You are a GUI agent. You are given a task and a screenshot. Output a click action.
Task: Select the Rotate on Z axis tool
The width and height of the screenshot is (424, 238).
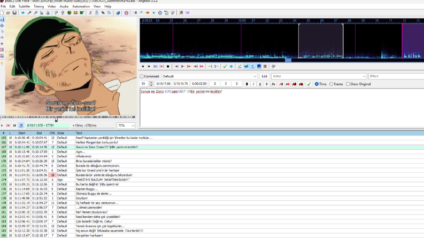(2, 31)
